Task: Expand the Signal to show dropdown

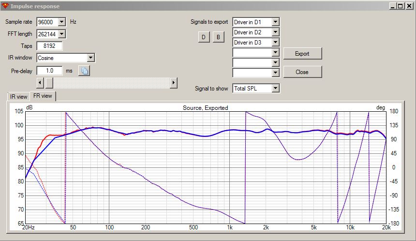Action: tap(275, 89)
